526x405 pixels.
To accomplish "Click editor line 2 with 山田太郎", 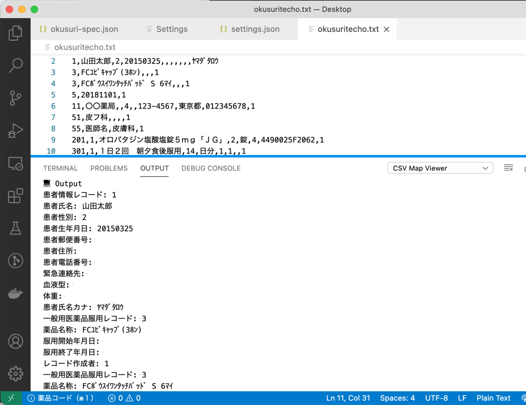I will [145, 61].
